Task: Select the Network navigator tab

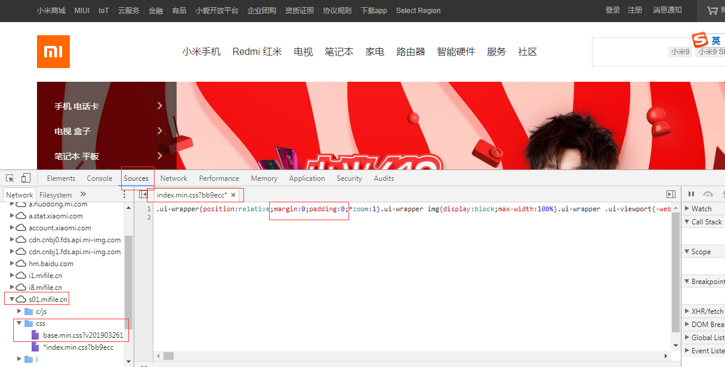Action: pyautogui.click(x=20, y=195)
